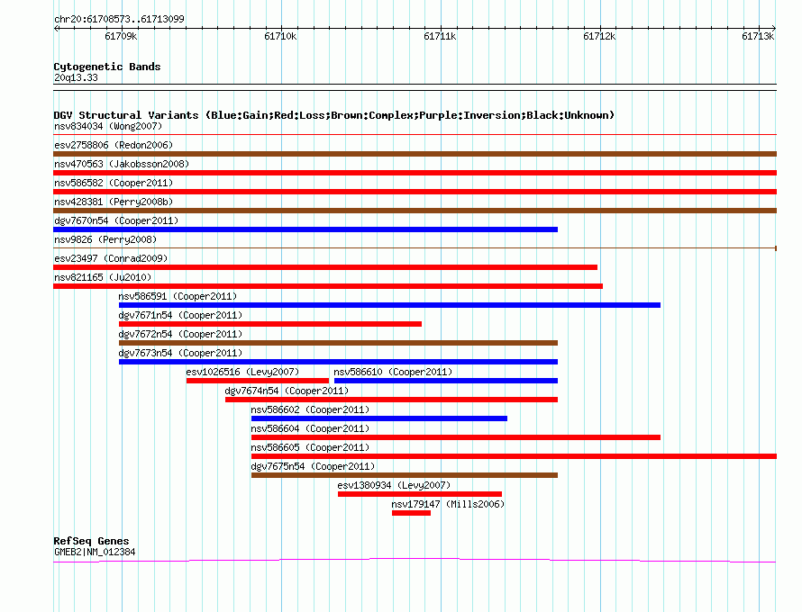This screenshot has height=612, width=802.
Task: Select the 61711k ruler position label
Action: [x=440, y=36]
